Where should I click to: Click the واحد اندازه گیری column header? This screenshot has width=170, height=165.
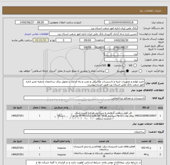[x=61, y=141]
